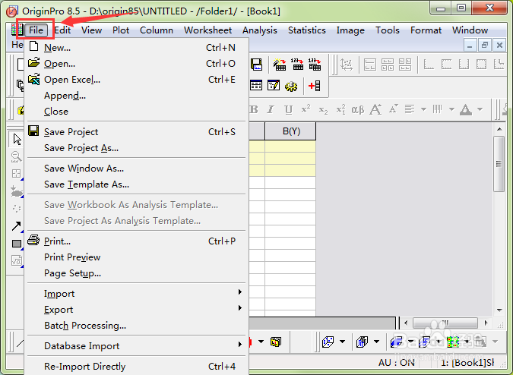Screen dimensions: 513x375
Task: Click the Italic formatting button
Action: [271, 109]
